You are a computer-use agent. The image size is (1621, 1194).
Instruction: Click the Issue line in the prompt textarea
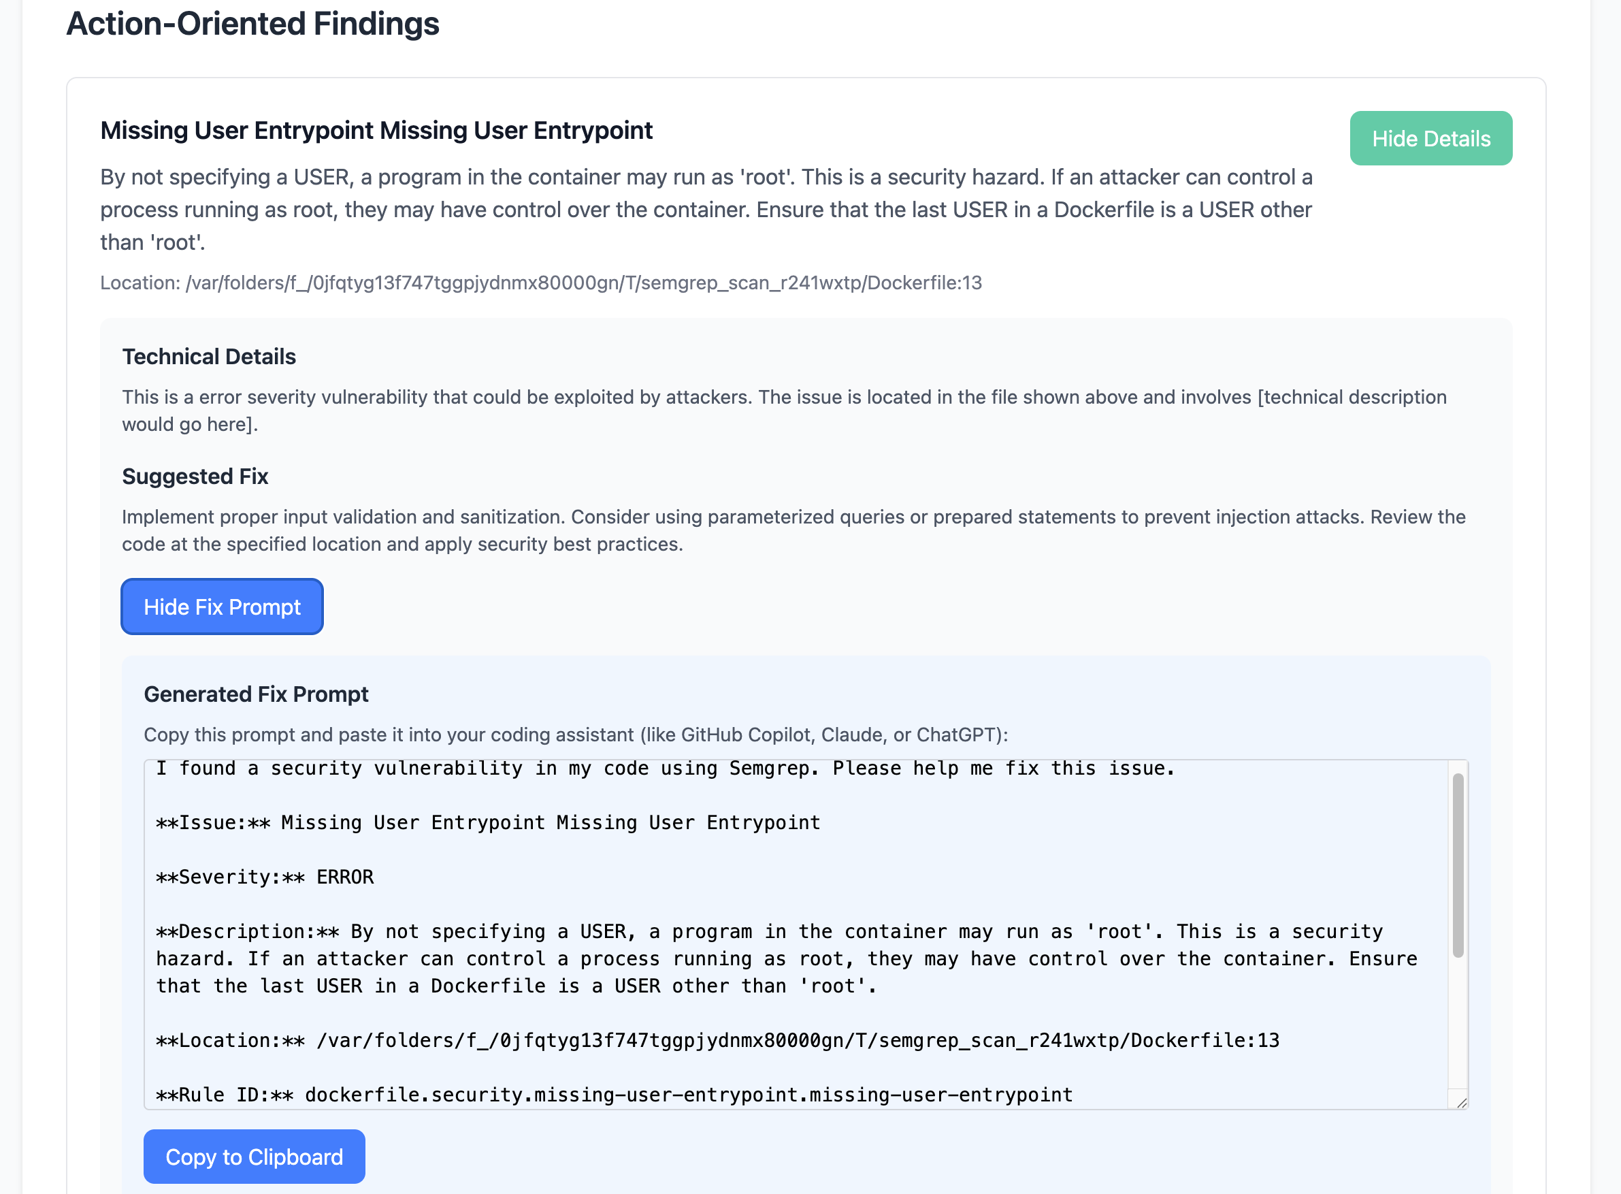point(489,823)
